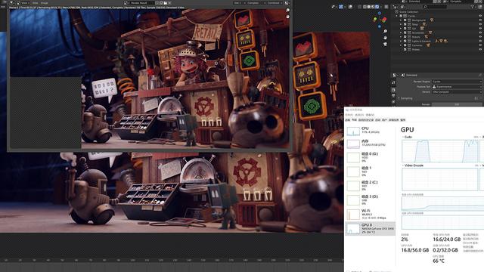The height and width of the screenshot is (272, 484).
Task: Click the outliner search field
Action: pyautogui.click(x=435, y=7)
